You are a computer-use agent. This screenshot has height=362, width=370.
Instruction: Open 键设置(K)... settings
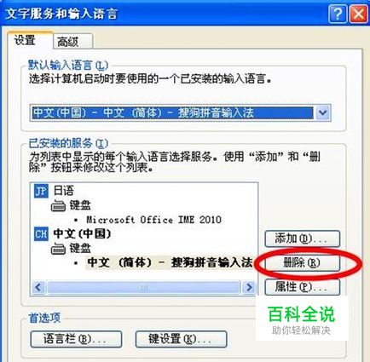181,339
